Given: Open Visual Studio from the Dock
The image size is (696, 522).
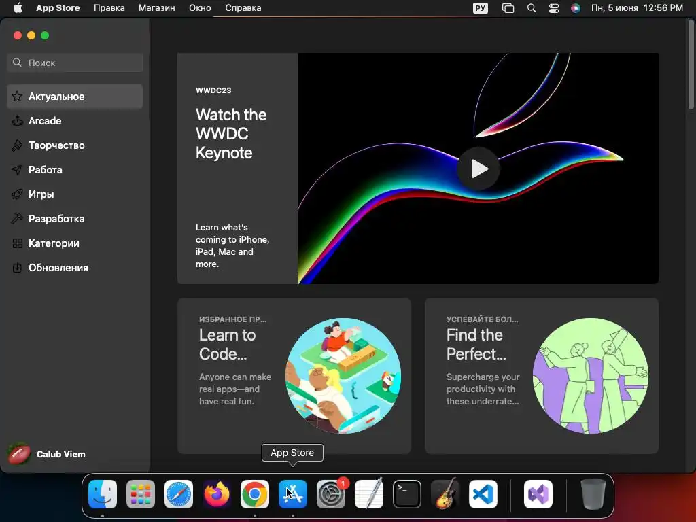Looking at the screenshot, I should tap(538, 494).
